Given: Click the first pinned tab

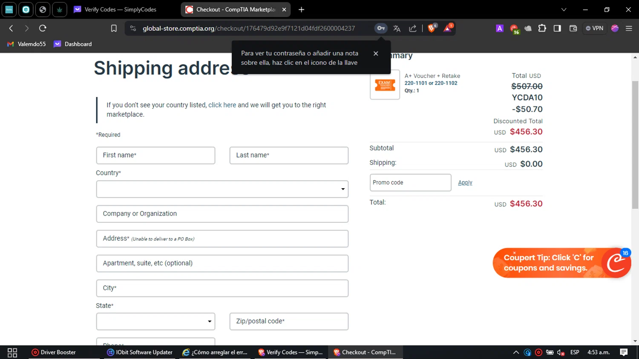Looking at the screenshot, I should 9,9.
